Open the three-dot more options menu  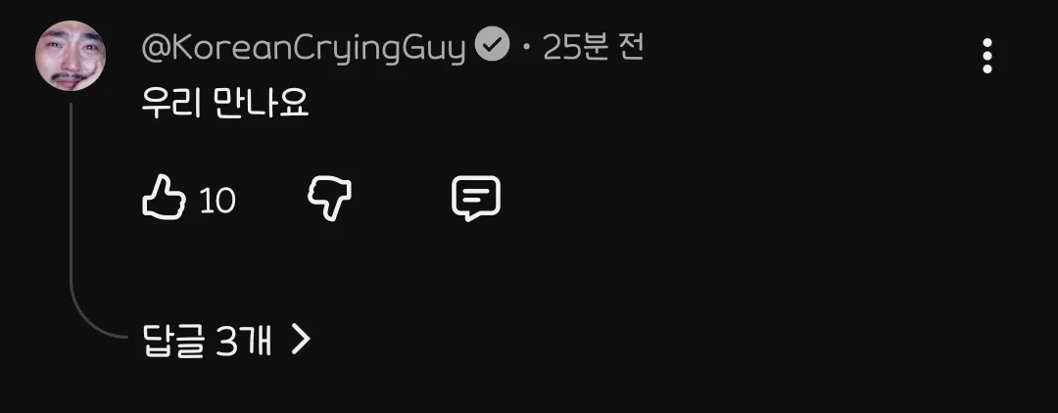987,56
